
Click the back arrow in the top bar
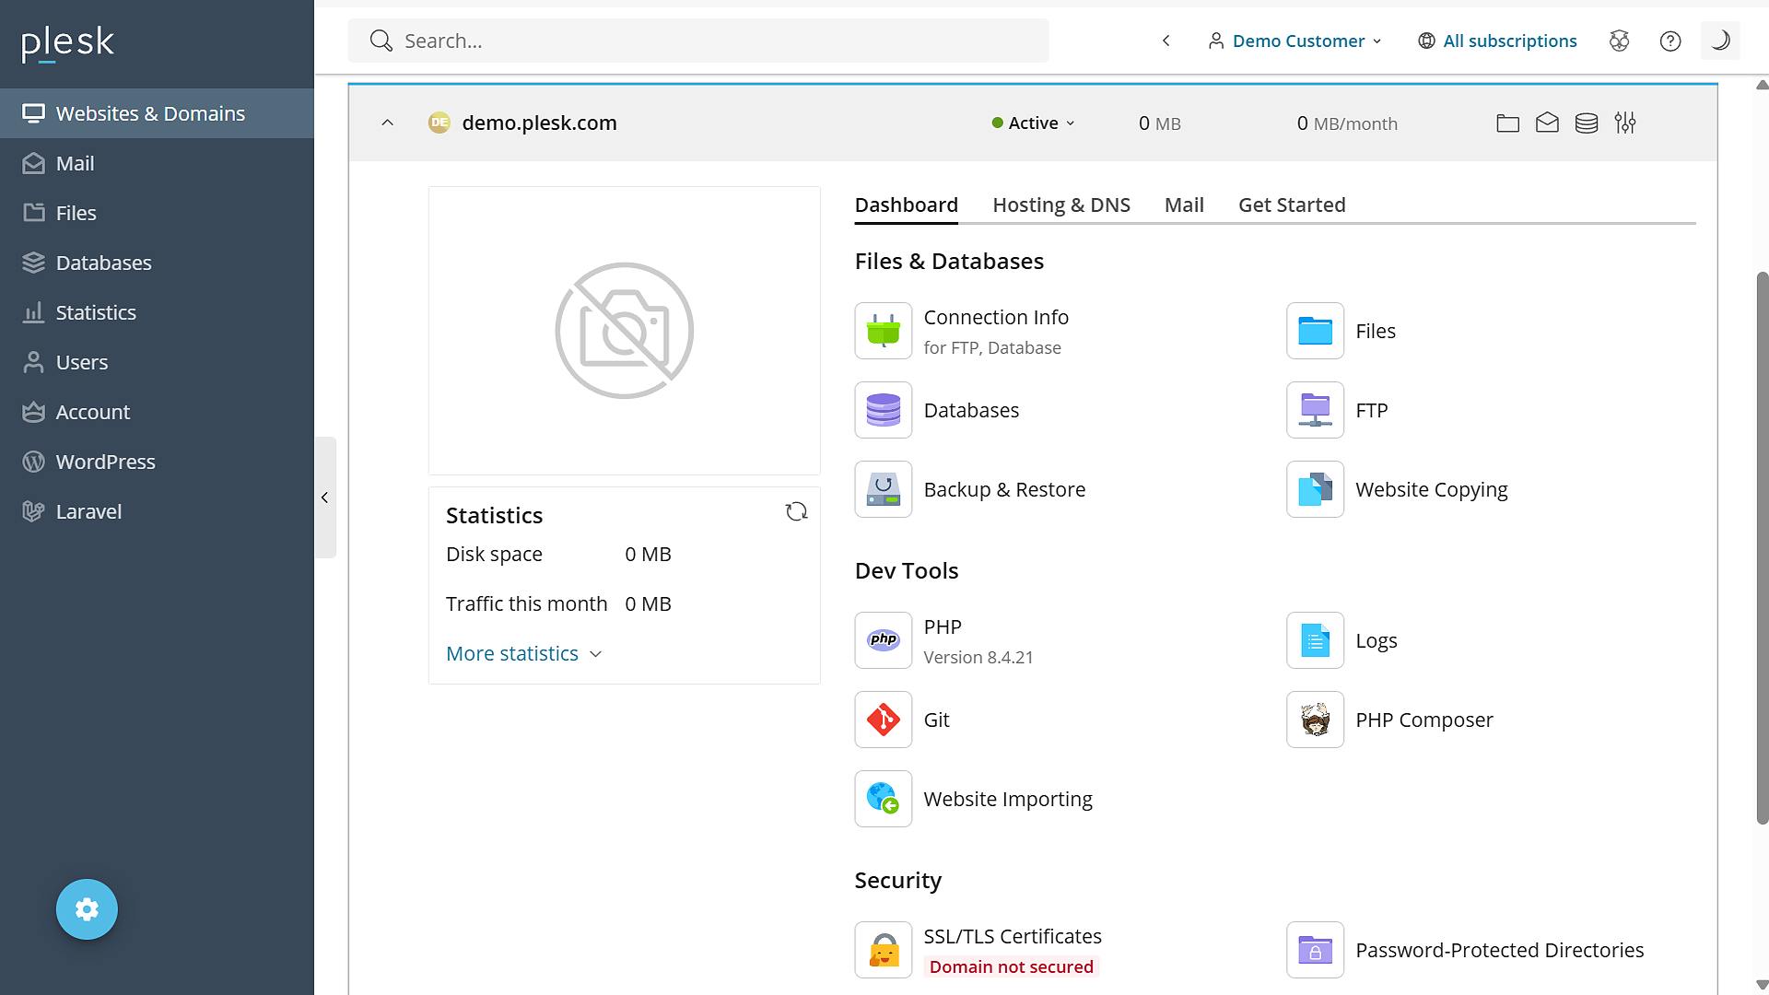click(1166, 41)
